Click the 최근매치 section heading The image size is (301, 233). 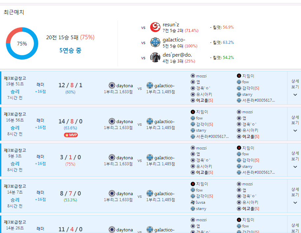tap(14, 13)
